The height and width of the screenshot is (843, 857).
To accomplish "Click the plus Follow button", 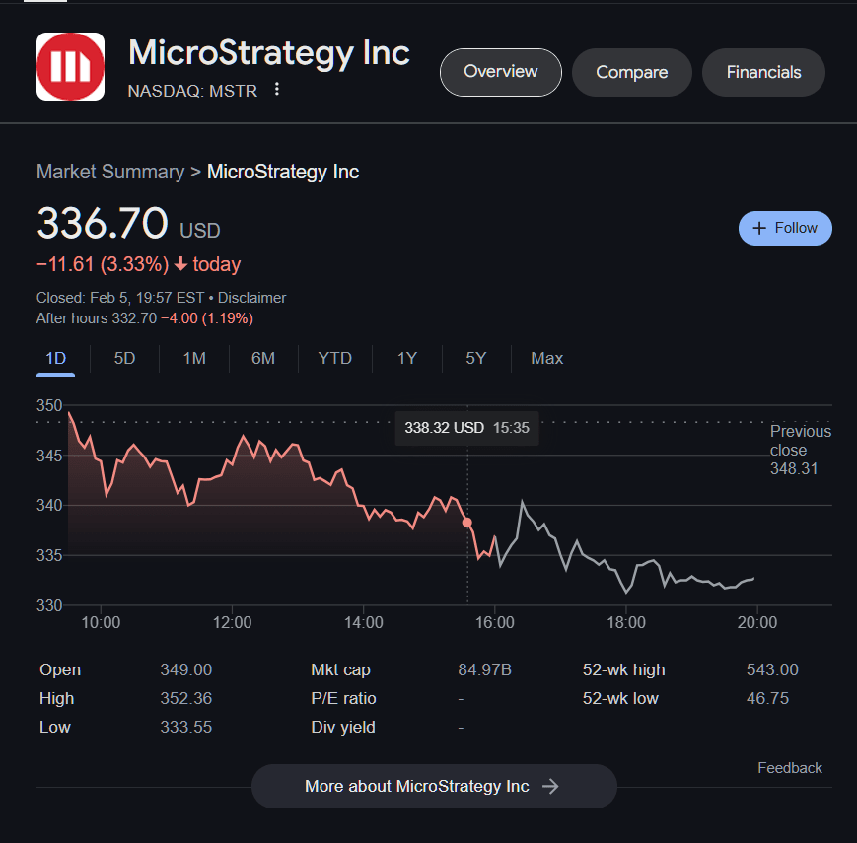I will 785,228.
